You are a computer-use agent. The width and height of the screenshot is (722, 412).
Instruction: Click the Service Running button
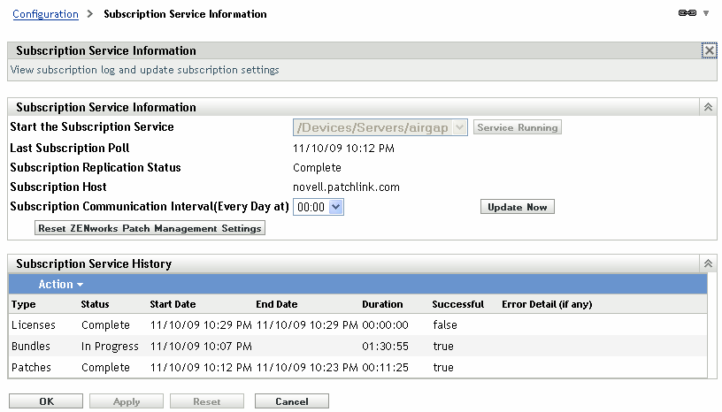pyautogui.click(x=518, y=127)
